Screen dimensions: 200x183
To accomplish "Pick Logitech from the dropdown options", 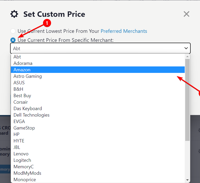I will [22, 160].
